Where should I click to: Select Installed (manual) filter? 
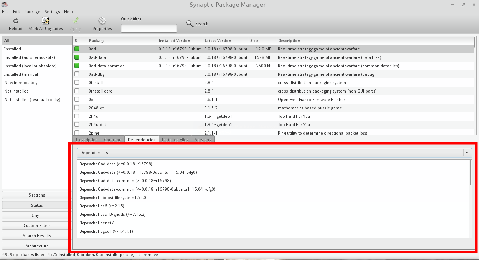[37, 74]
